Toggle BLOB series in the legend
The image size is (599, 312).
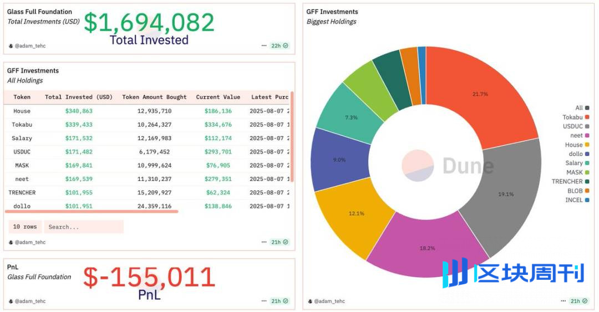pos(578,191)
